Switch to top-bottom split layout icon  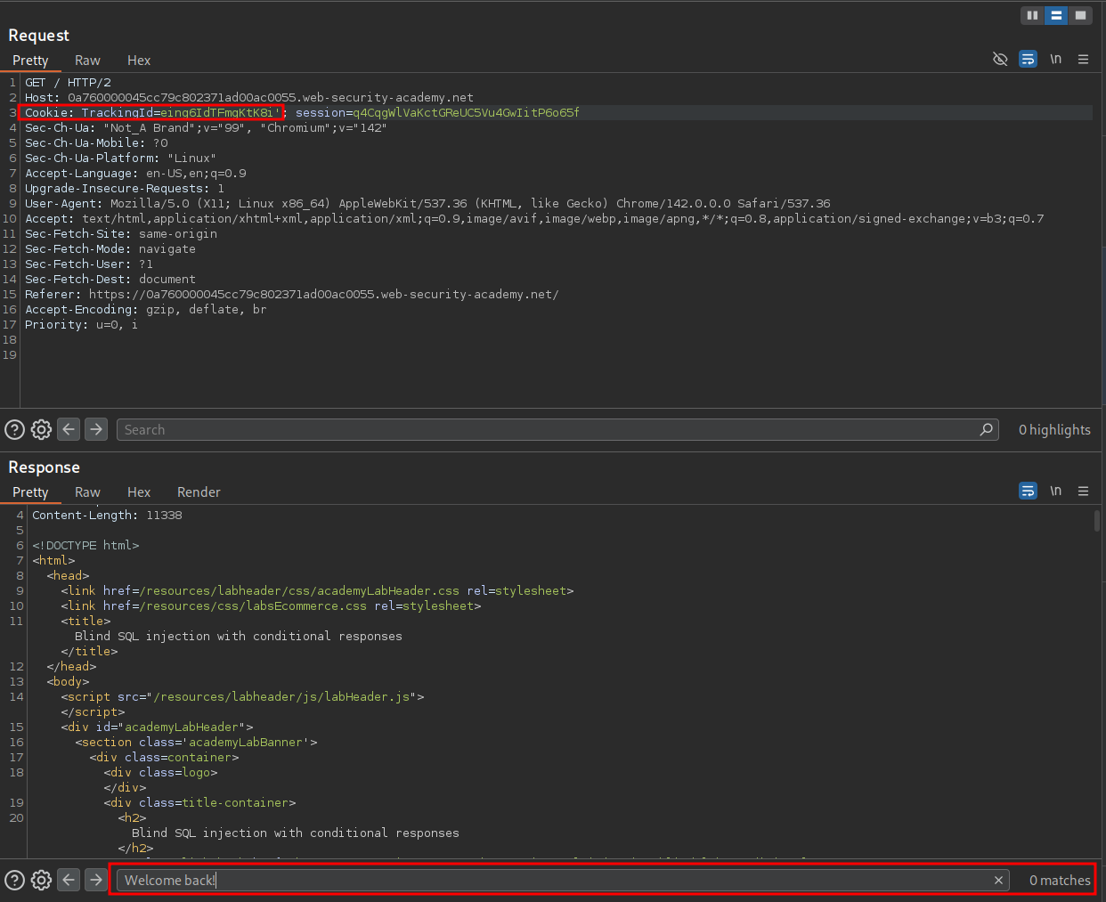[1056, 15]
